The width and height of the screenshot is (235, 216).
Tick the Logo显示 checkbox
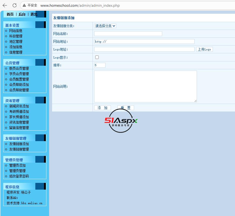click(97, 57)
